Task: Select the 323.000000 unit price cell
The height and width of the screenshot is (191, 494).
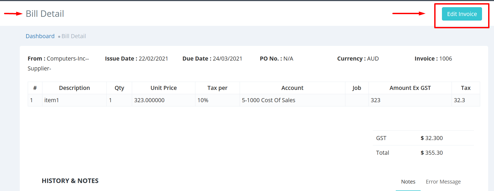Action: click(164, 100)
